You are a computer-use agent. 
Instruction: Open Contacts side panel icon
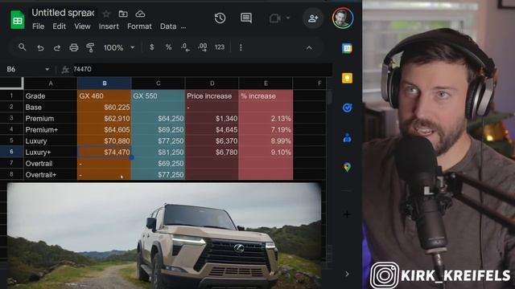[347, 137]
